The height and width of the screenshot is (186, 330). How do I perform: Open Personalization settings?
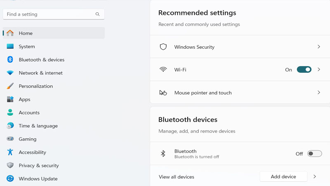[x=36, y=86]
